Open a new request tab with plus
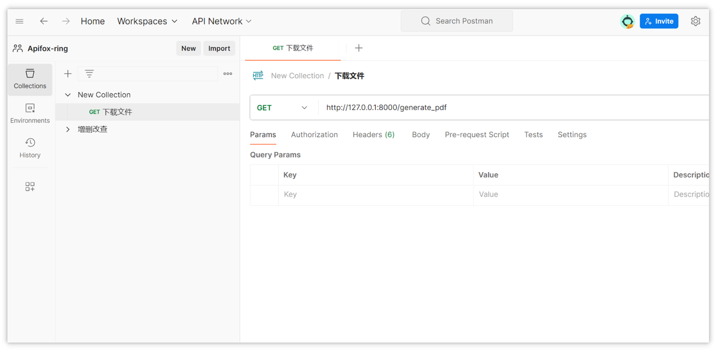719x350 pixels. click(358, 48)
